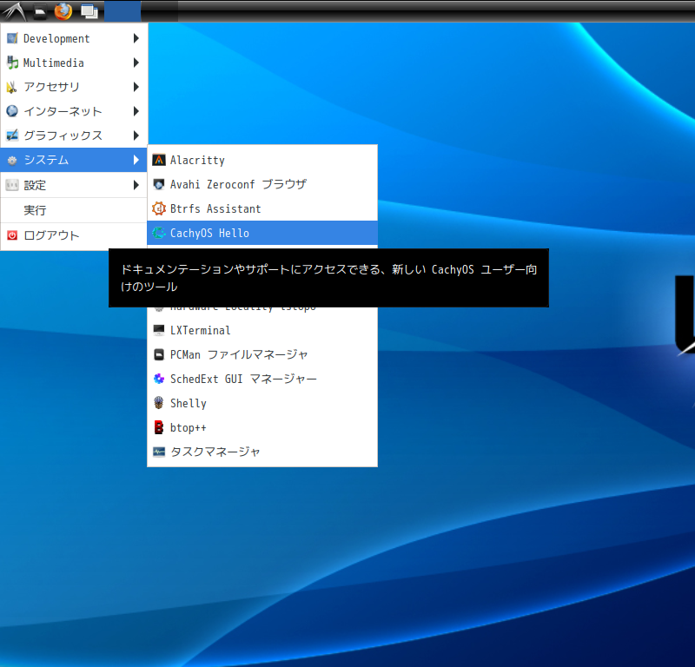Open LXTerminal

click(x=262, y=330)
